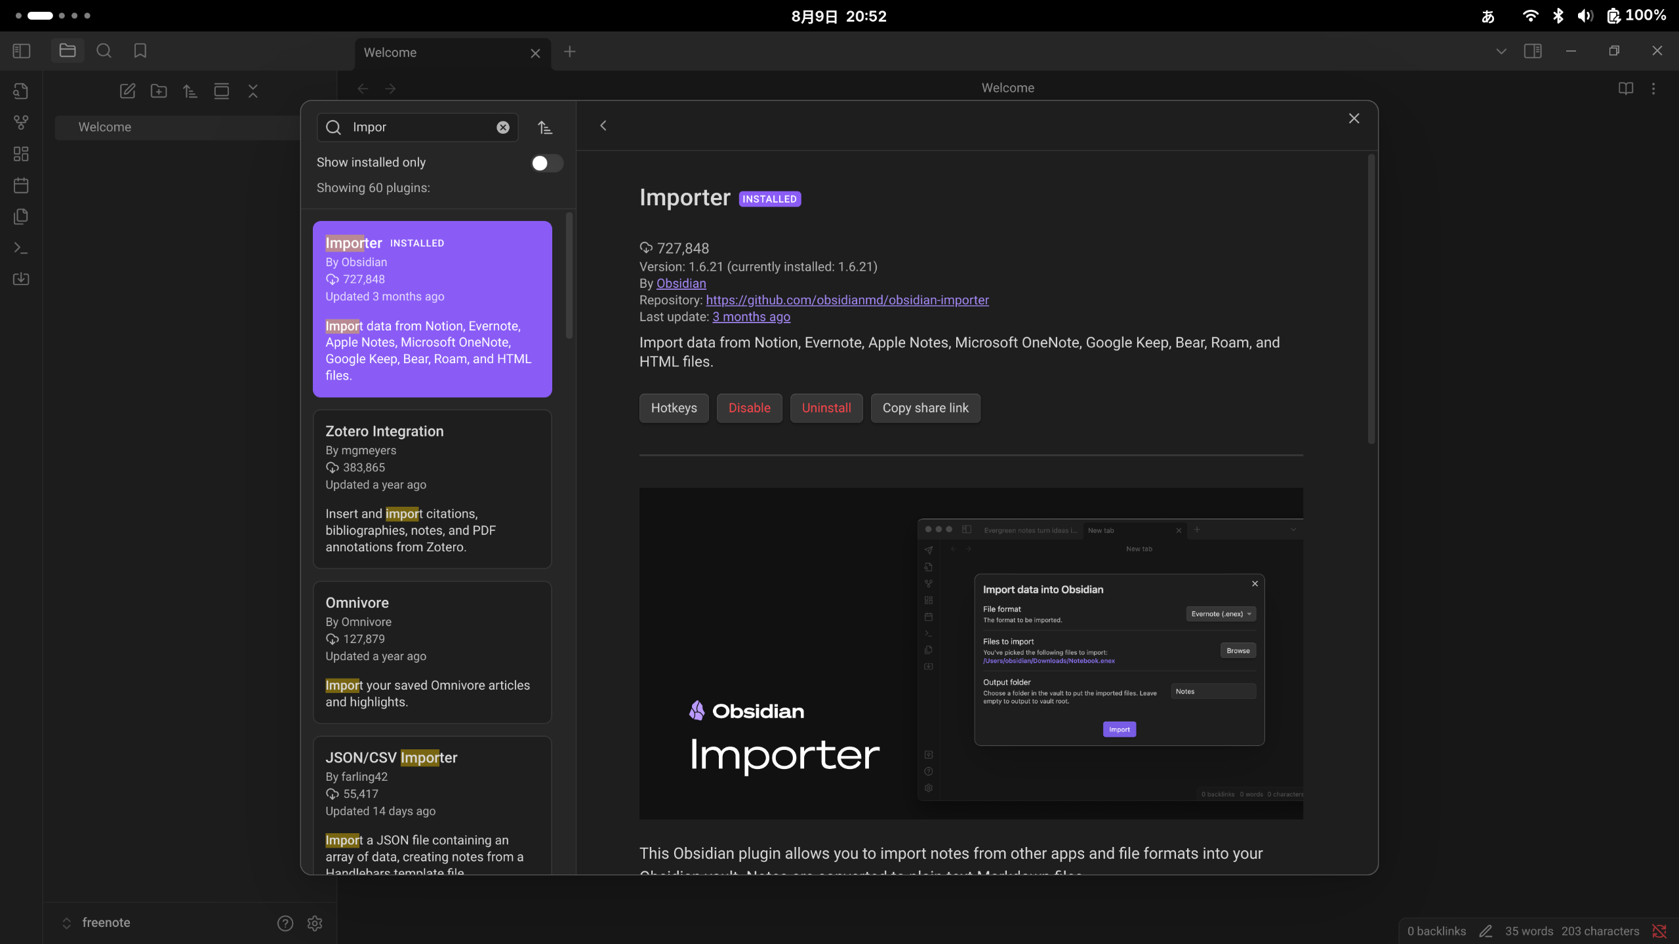Click sync status icon in status bar
Image resolution: width=1679 pixels, height=944 pixels.
[1659, 931]
